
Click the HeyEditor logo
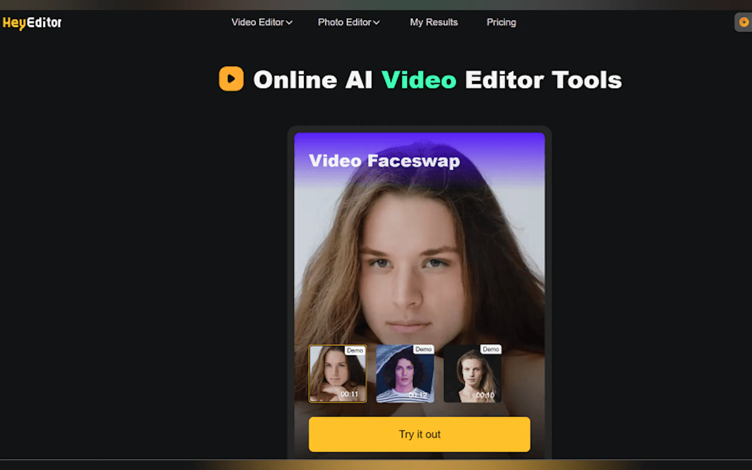[x=32, y=23]
